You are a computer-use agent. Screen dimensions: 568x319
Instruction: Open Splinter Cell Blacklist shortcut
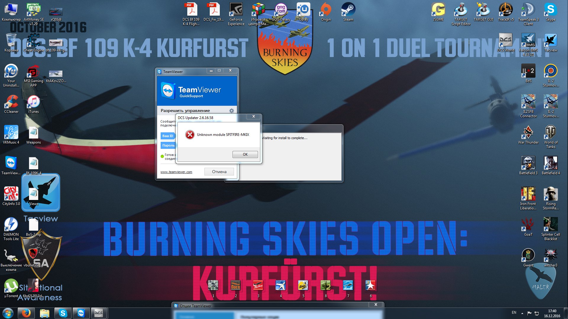coord(551,229)
